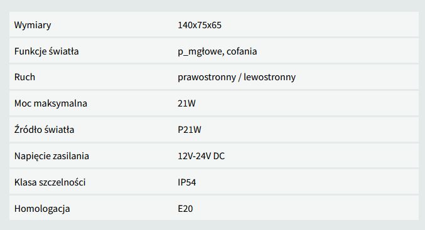
Task: Select the 21W power value
Action: coord(186,103)
